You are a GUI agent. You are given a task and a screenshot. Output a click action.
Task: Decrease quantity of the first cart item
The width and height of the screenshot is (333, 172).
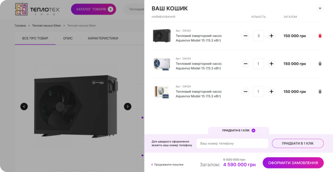[246, 36]
